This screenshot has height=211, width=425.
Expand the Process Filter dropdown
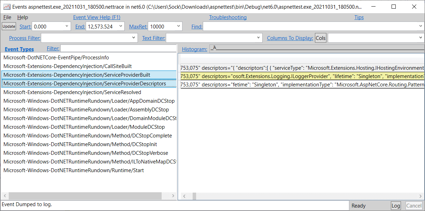coord(134,38)
